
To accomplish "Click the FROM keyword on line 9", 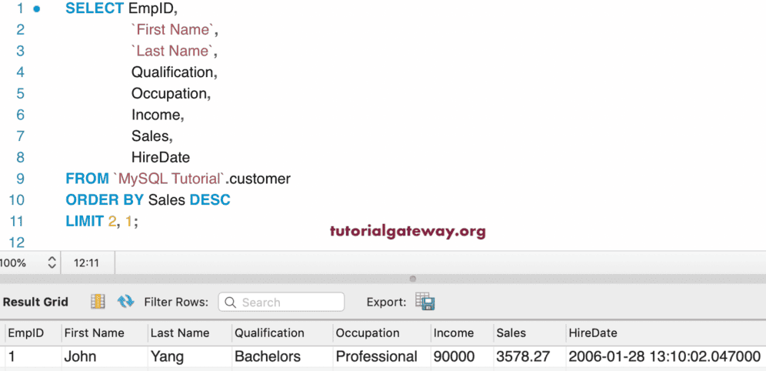I will click(x=87, y=179).
